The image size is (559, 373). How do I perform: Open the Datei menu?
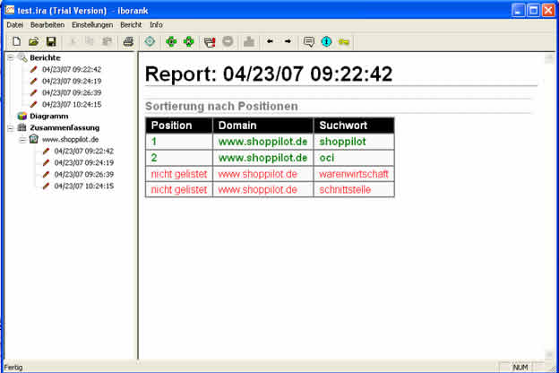coord(15,25)
